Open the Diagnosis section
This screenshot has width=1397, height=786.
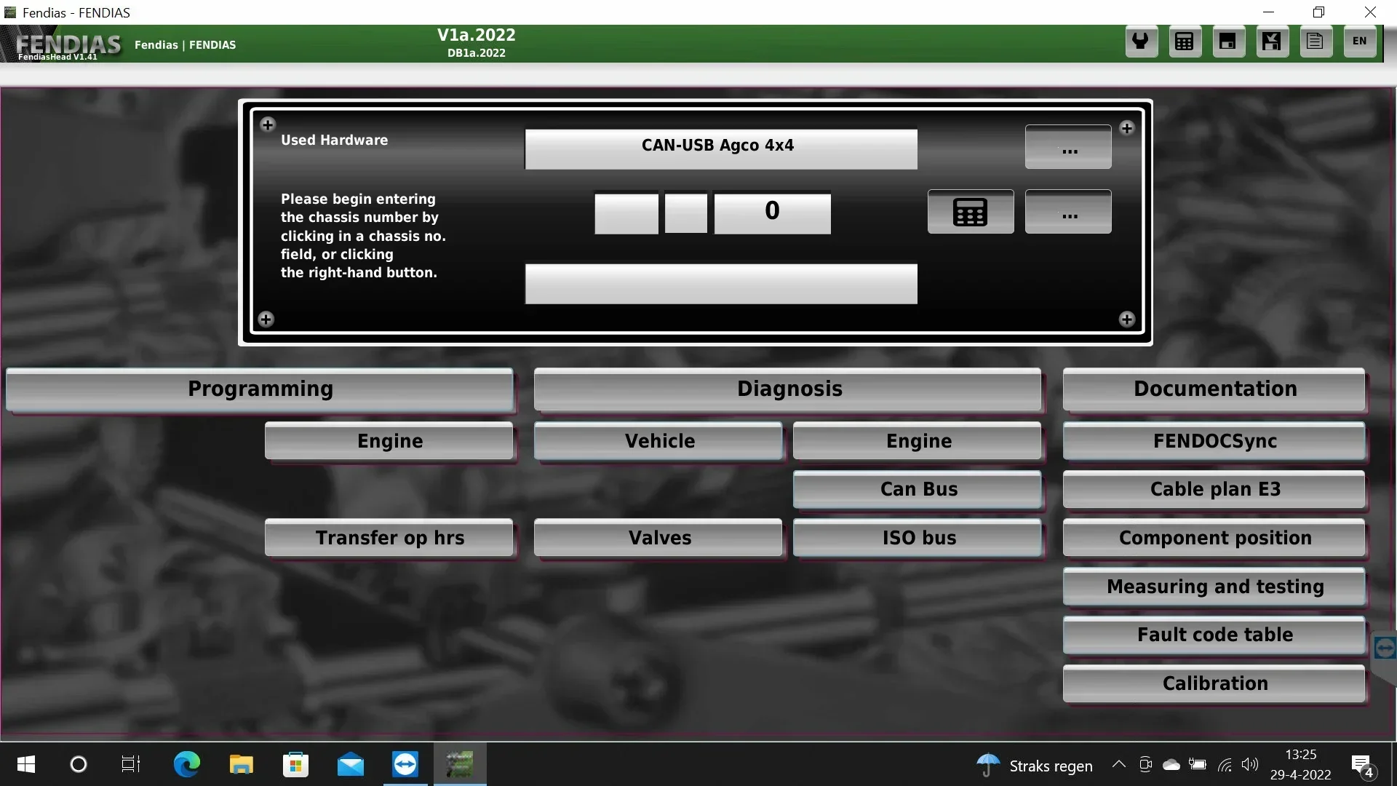pyautogui.click(x=789, y=389)
